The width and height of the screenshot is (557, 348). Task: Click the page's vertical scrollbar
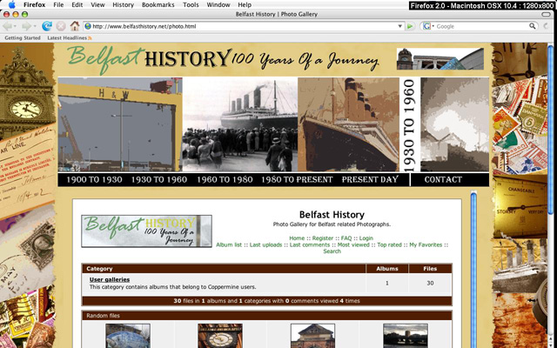[474, 261]
